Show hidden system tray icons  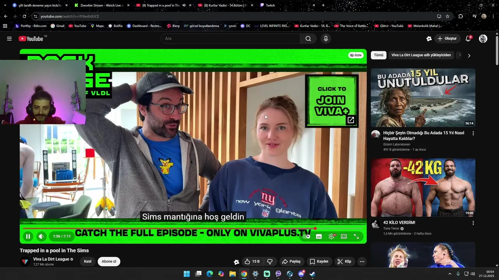click(x=449, y=274)
